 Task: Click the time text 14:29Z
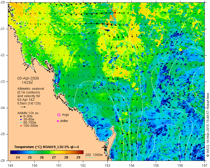coord(27,82)
